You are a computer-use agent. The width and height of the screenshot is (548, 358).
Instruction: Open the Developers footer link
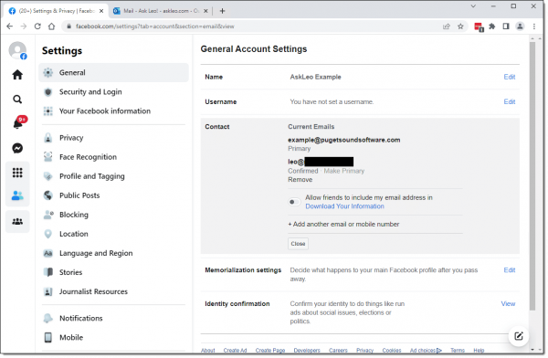pyautogui.click(x=307, y=350)
